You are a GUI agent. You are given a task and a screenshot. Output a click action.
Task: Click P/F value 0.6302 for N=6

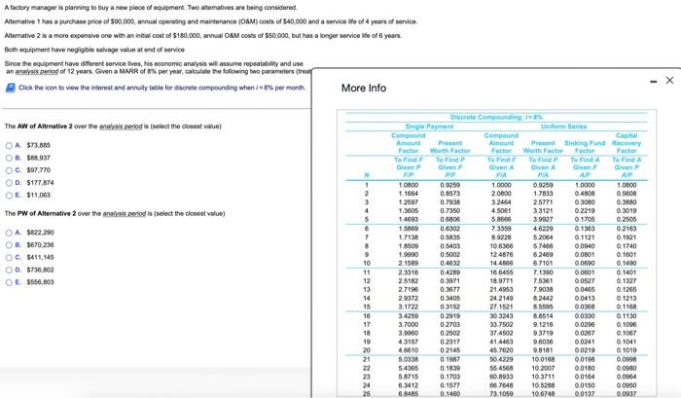click(449, 229)
